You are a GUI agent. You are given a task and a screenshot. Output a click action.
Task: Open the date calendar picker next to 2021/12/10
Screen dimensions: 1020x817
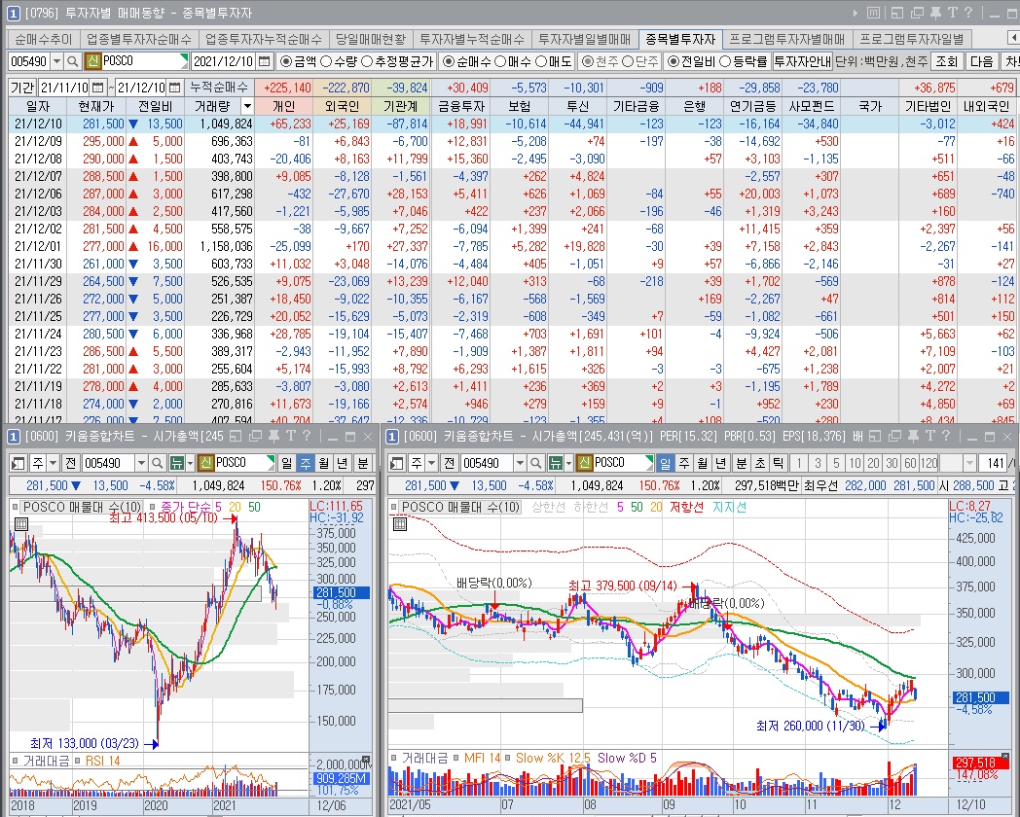tap(264, 61)
